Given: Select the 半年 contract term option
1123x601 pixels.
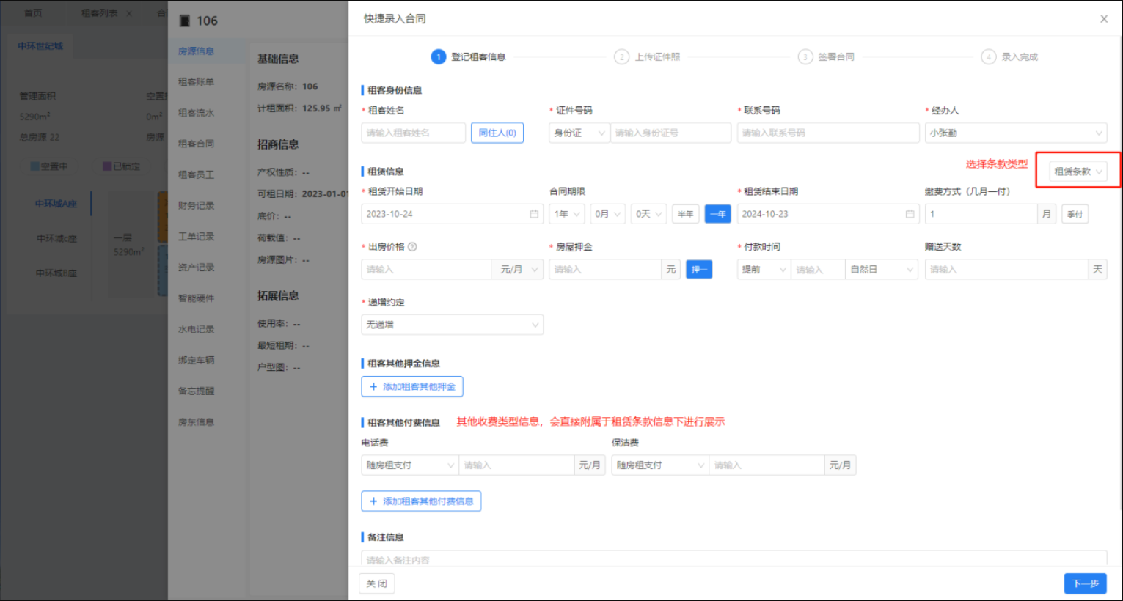Looking at the screenshot, I should (x=685, y=214).
